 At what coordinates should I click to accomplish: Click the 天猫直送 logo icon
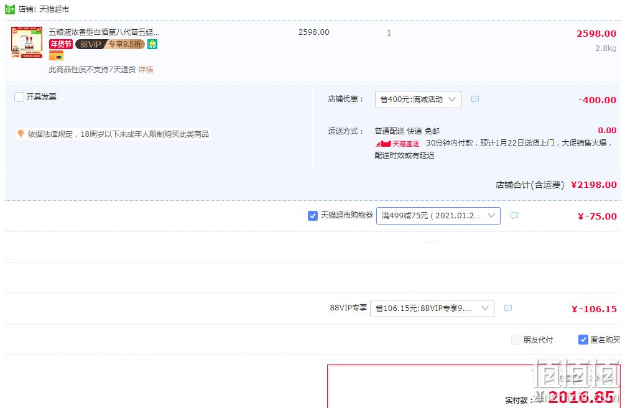tap(397, 144)
